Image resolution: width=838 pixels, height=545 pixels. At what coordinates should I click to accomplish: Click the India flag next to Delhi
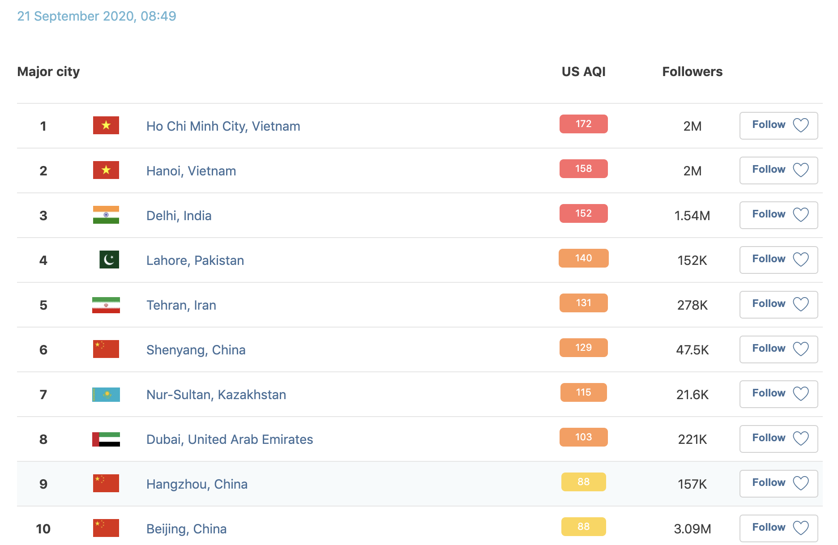(x=106, y=215)
